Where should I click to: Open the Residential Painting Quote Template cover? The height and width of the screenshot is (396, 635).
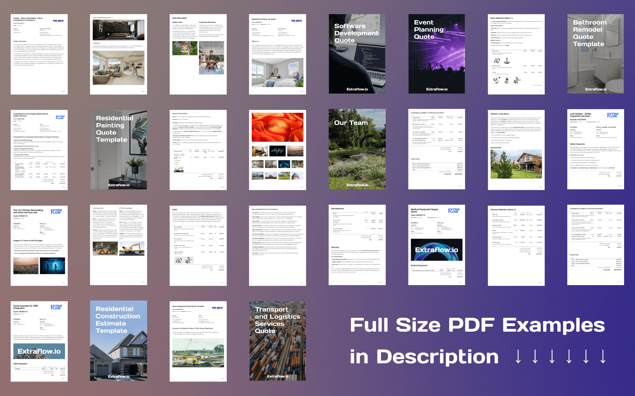(x=118, y=149)
